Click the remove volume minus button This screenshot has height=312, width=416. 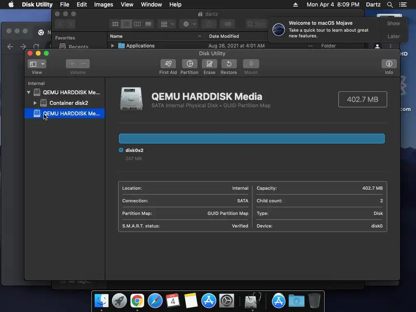pyautogui.click(x=84, y=64)
